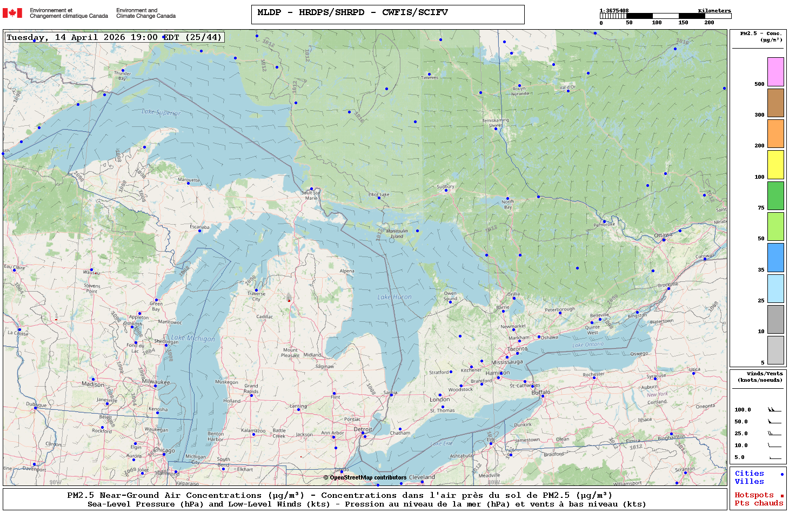Click the blue Cities legend dot

[x=782, y=474]
